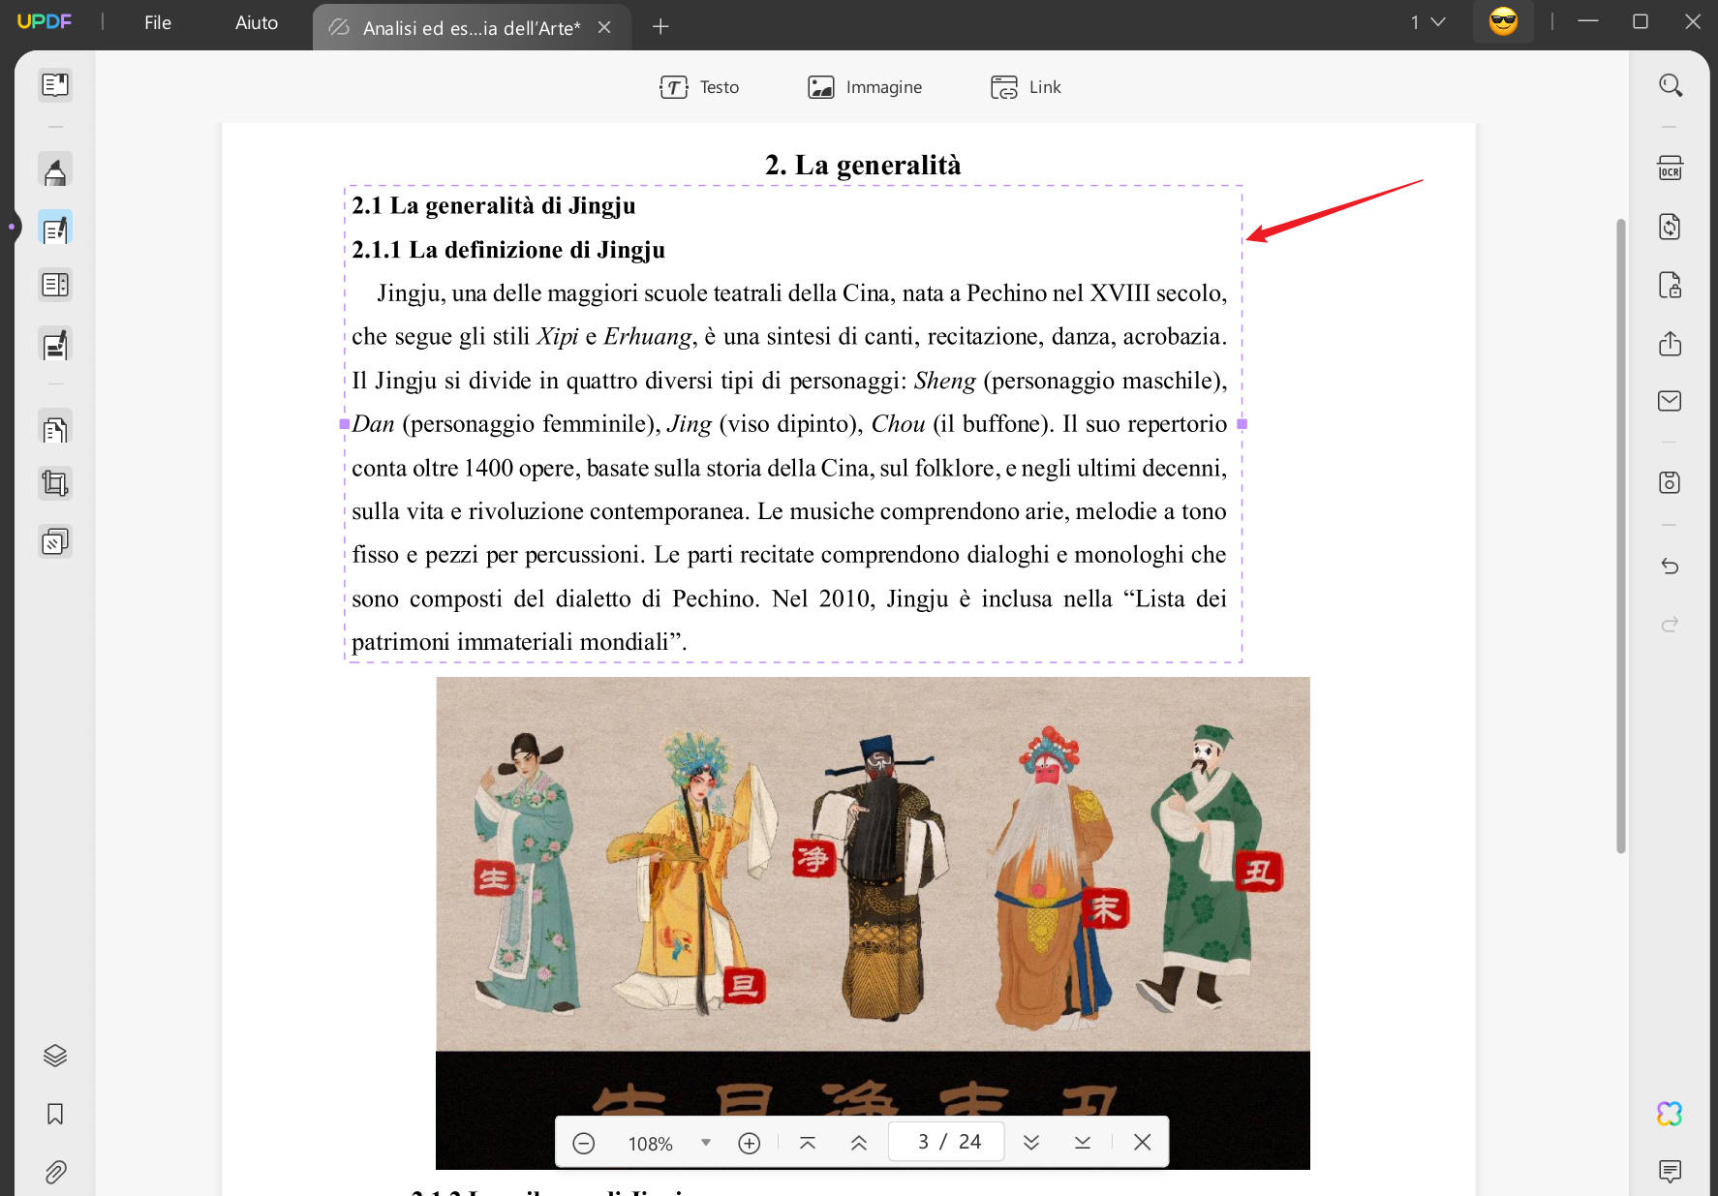
Task: Undo the last edit
Action: [x=1670, y=566]
